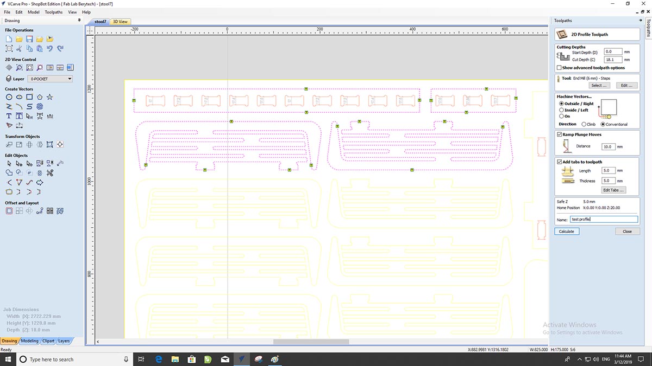Select the Draw Circle tool
The image size is (652, 366).
point(9,97)
